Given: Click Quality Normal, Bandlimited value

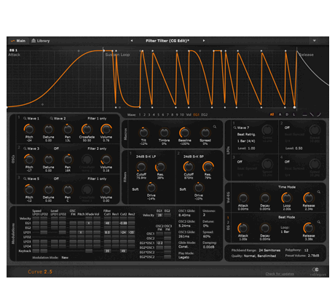Looking at the screenshot, I should 260,256.
